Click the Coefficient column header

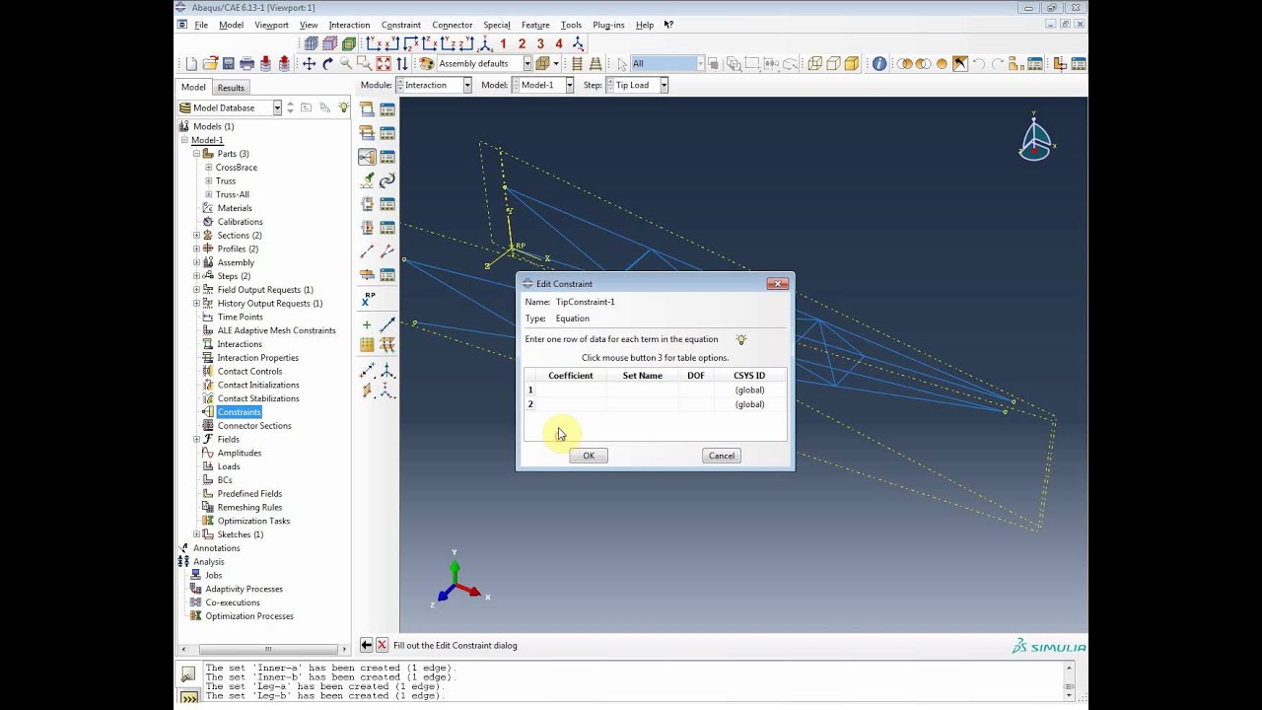point(571,376)
